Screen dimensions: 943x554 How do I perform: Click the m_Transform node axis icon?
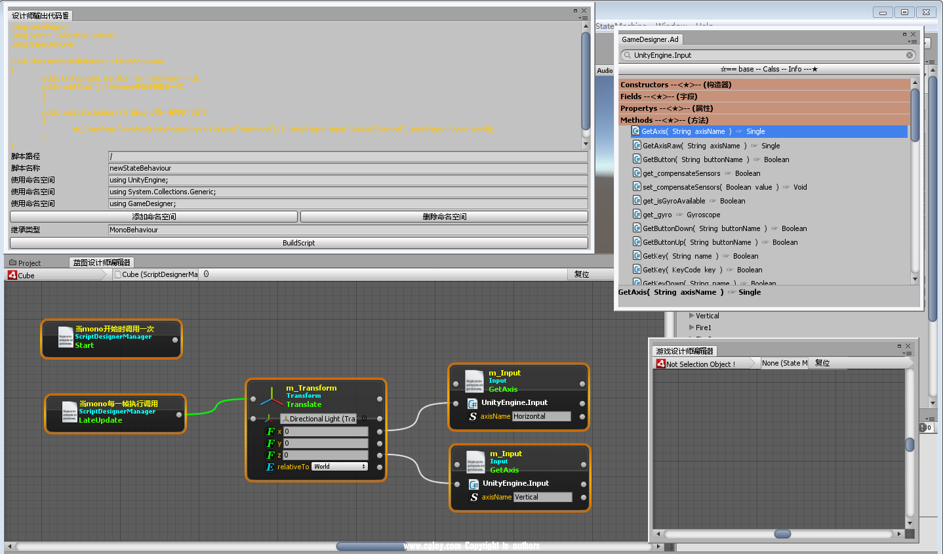click(x=271, y=396)
